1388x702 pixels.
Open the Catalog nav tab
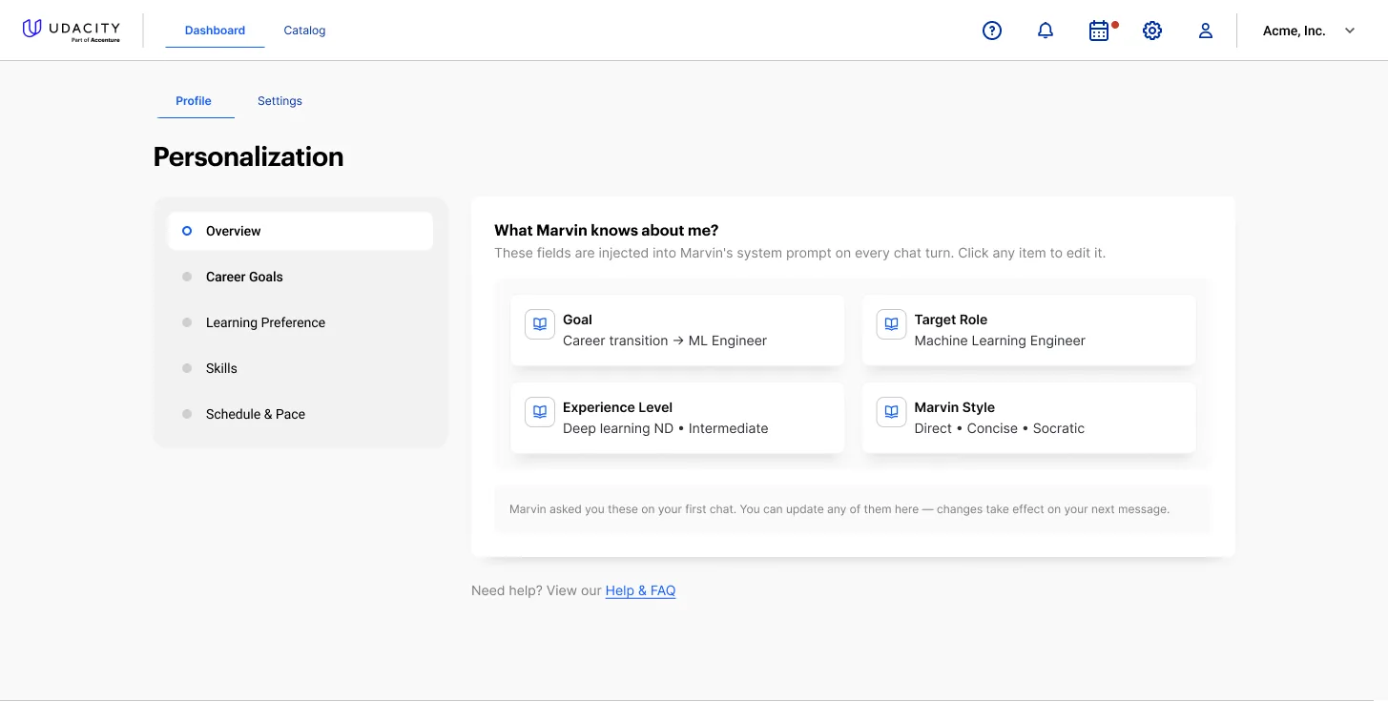click(x=304, y=31)
